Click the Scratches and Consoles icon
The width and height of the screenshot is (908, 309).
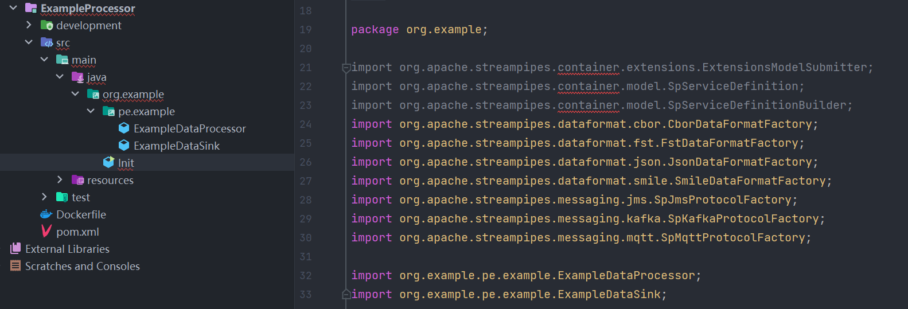click(x=15, y=266)
